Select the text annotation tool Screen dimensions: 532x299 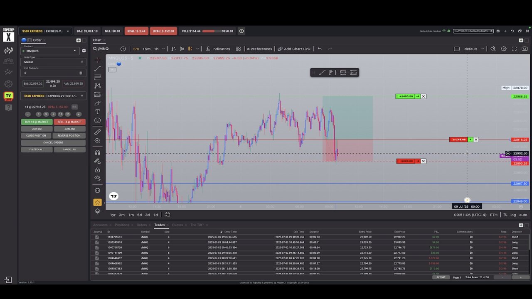coord(97,112)
